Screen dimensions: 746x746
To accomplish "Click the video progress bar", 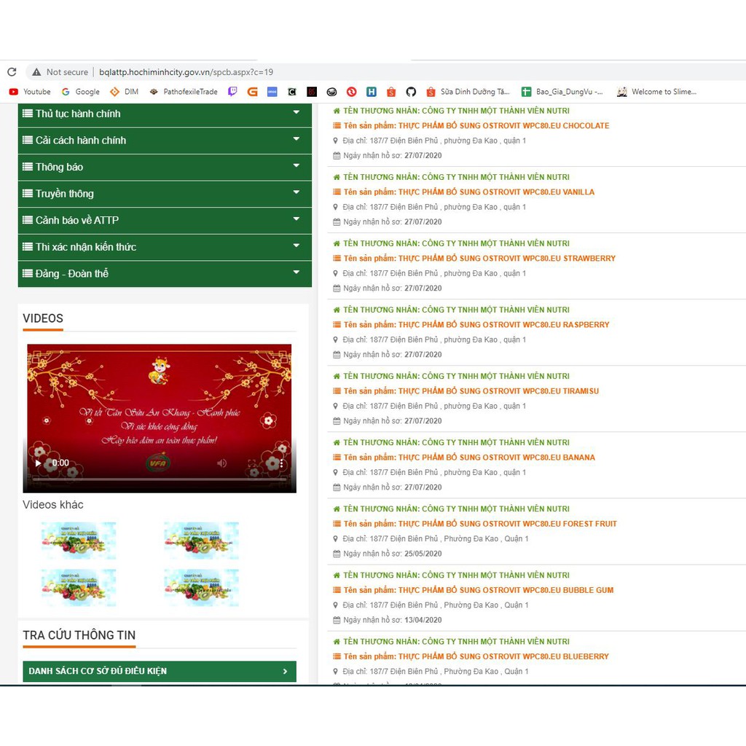I will point(160,479).
